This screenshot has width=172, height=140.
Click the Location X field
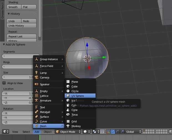click(17, 93)
